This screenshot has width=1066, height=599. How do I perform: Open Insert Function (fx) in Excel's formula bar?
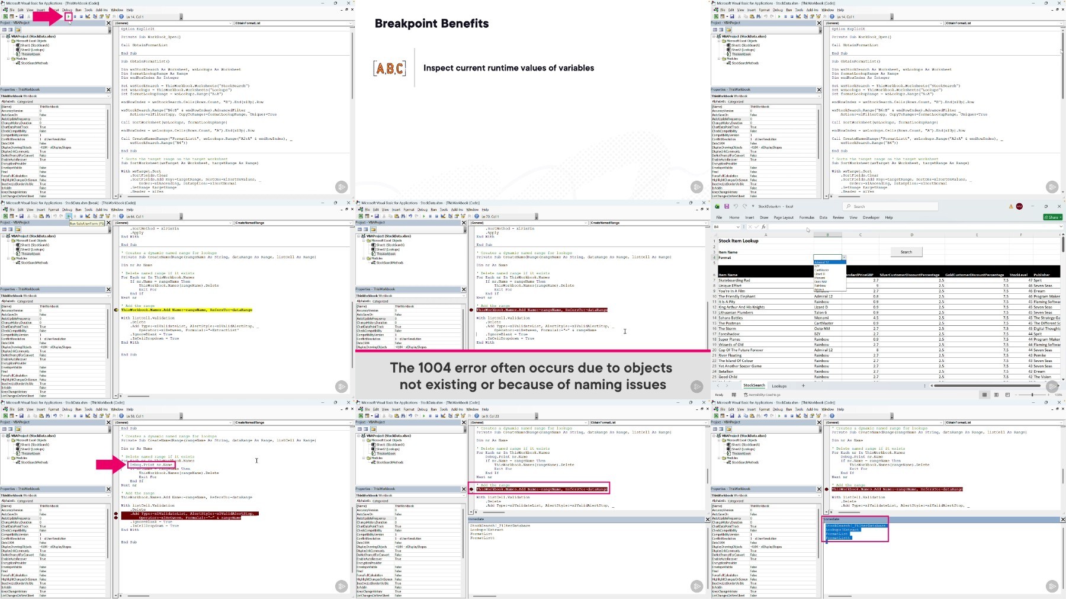(764, 226)
